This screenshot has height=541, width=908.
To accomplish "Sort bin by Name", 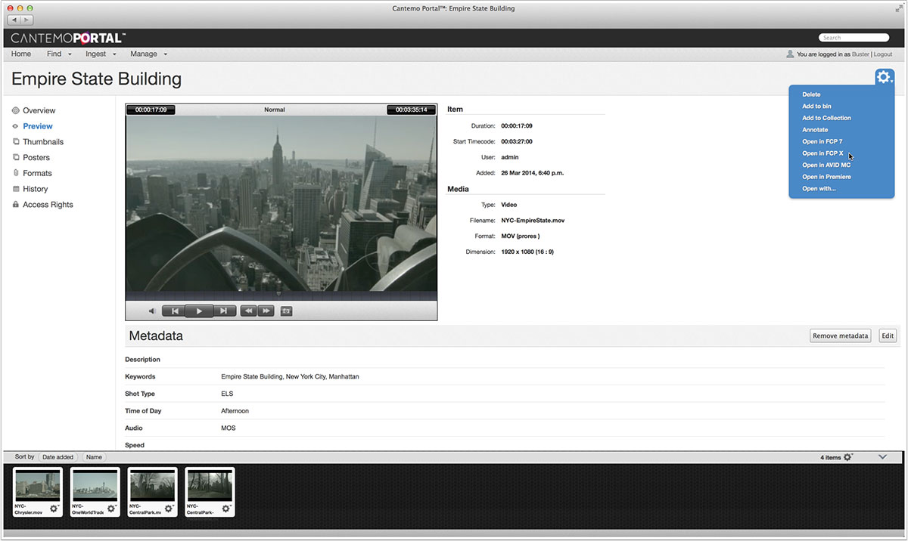I will pos(94,457).
